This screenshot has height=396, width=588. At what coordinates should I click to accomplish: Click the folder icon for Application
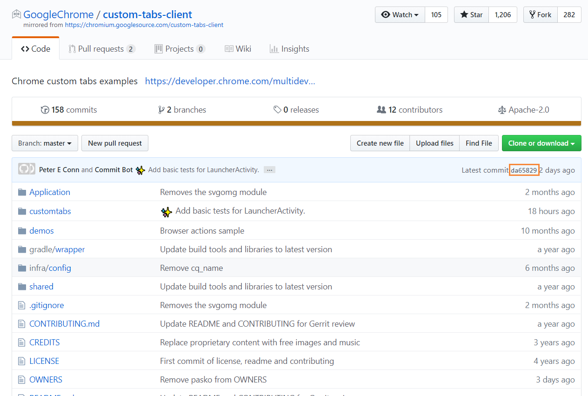click(x=22, y=192)
